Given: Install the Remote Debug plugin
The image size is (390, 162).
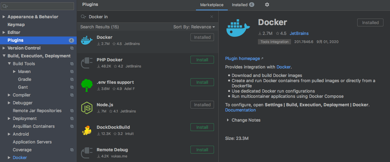Looking at the screenshot, I should (x=202, y=150).
